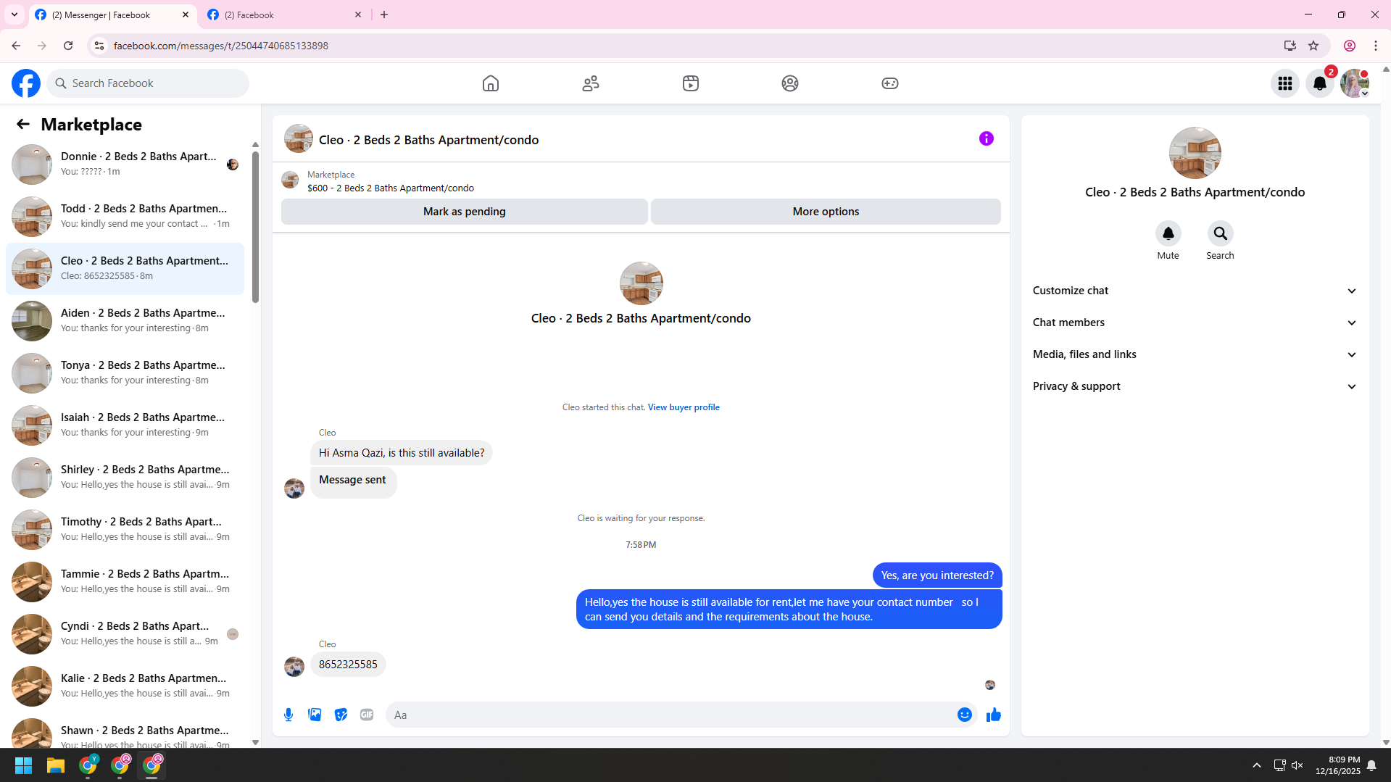
Task: Open Kalie's apartment conversation
Action: [125, 686]
